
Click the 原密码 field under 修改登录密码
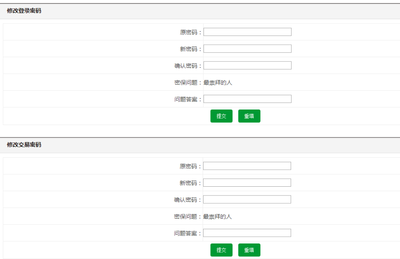click(247, 31)
